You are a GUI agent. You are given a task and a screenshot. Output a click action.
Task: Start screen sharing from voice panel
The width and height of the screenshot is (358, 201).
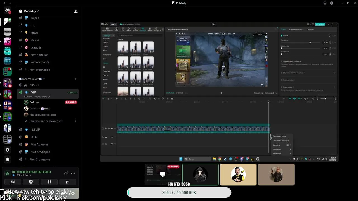[31, 182]
